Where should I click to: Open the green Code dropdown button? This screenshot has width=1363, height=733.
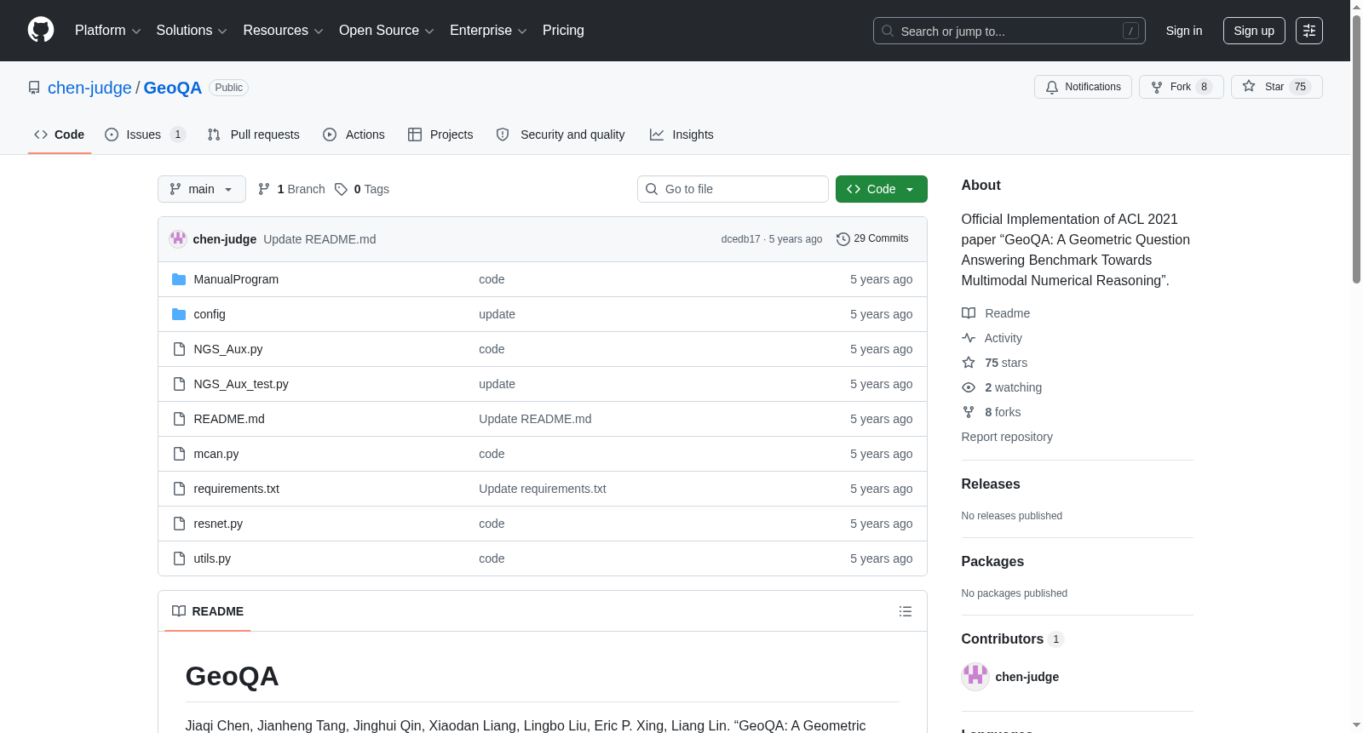pos(882,189)
